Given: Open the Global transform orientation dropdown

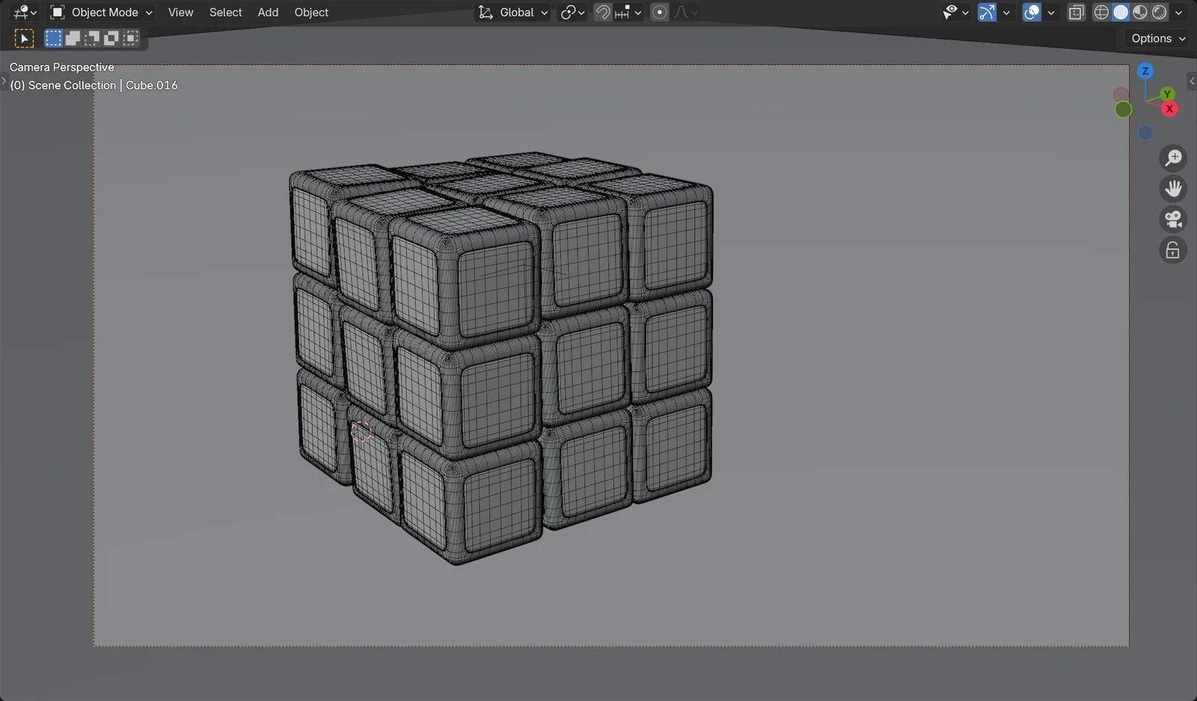Looking at the screenshot, I should coord(512,12).
